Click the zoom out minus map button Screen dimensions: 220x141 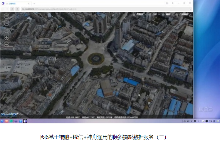(x=6, y=44)
